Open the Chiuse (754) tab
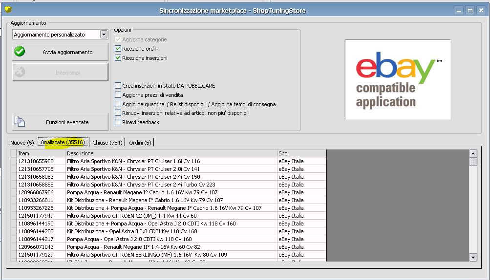 point(107,142)
